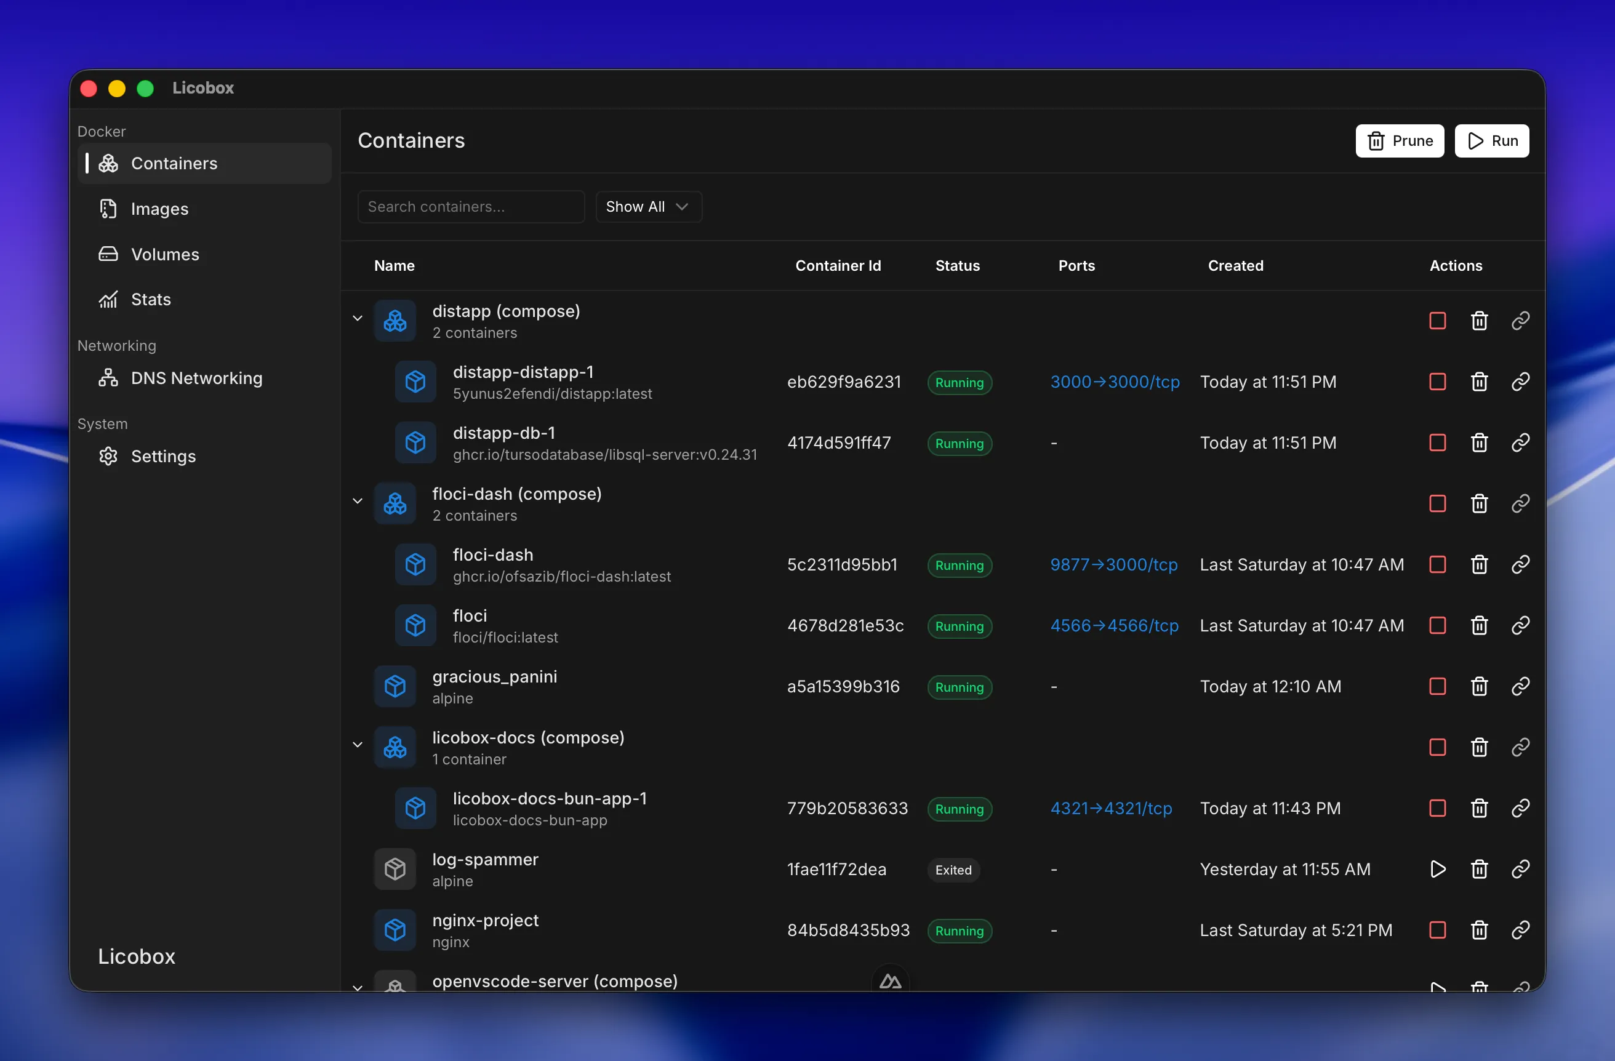Stop the distapp compose group
Viewport: 1615px width, 1061px height.
1437,321
